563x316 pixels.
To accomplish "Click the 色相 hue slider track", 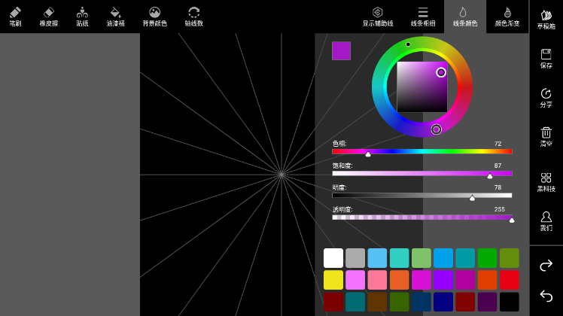I will coord(422,151).
